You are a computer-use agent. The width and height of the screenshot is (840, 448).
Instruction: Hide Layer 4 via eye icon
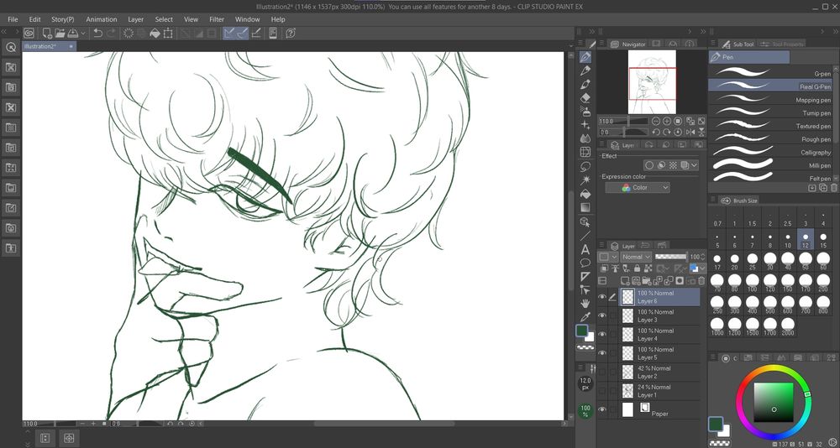(602, 335)
